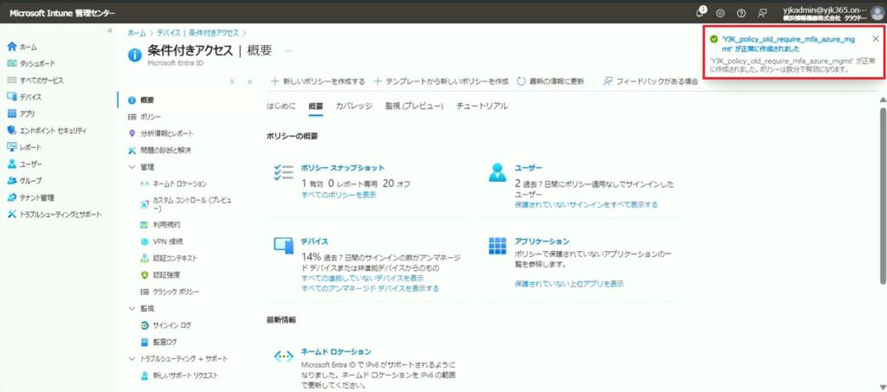Open 監査ログ menu item
The height and width of the screenshot is (392, 887).
pos(159,343)
